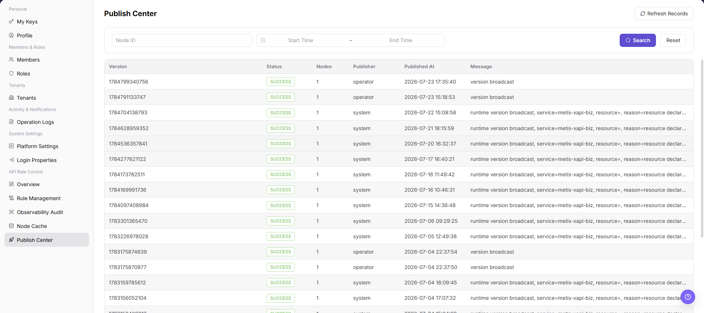Open Platform Settings
The image size is (704, 313).
47,146
